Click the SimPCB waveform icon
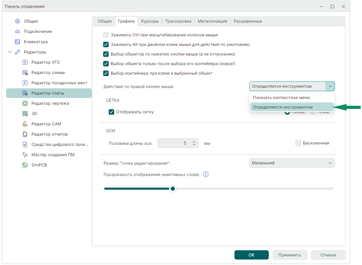This screenshot has height=265, width=362. (x=25, y=165)
